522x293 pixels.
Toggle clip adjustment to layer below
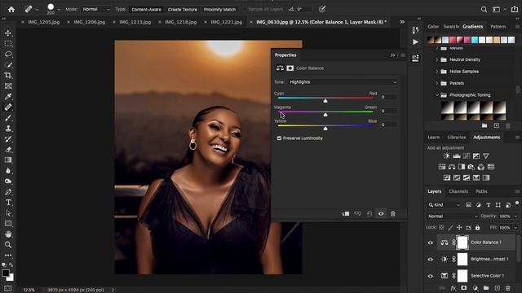[x=346, y=214]
